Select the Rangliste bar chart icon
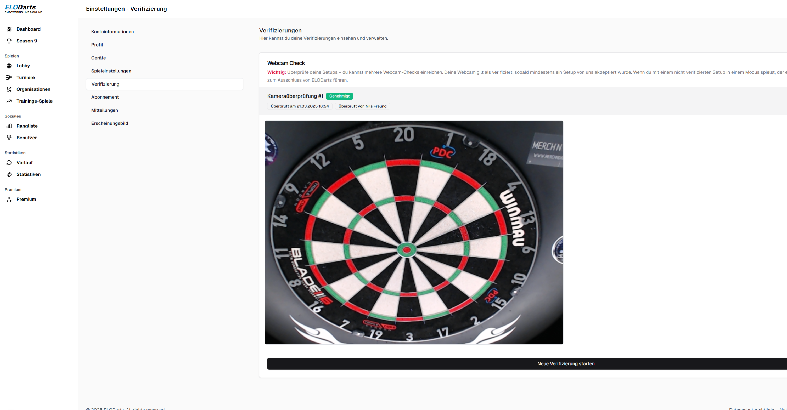The height and width of the screenshot is (410, 787). point(9,126)
